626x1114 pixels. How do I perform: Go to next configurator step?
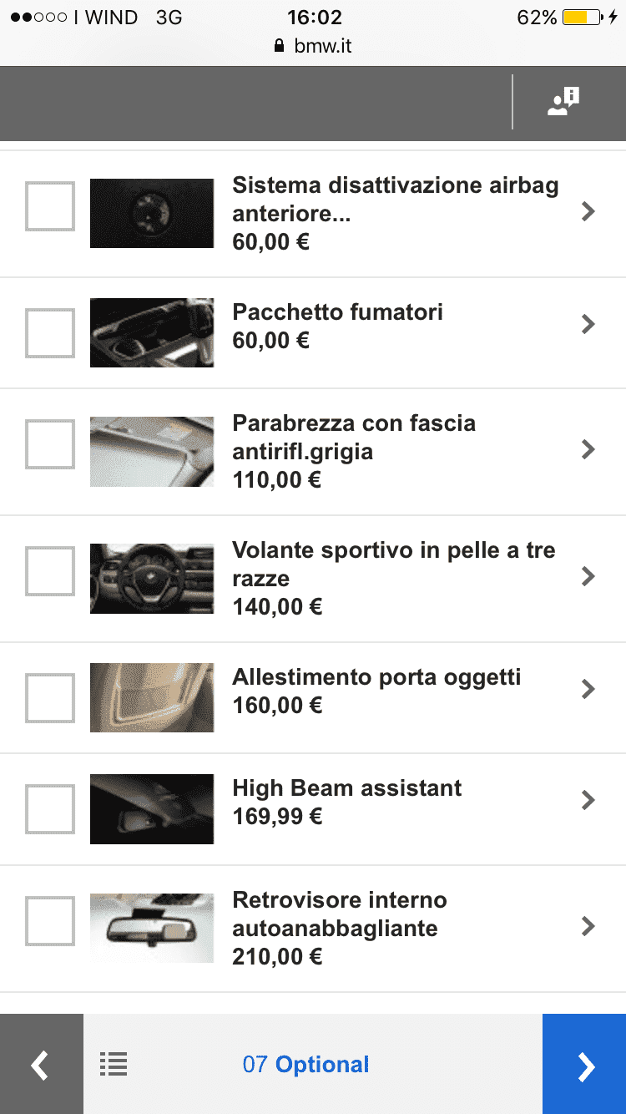tap(584, 1064)
